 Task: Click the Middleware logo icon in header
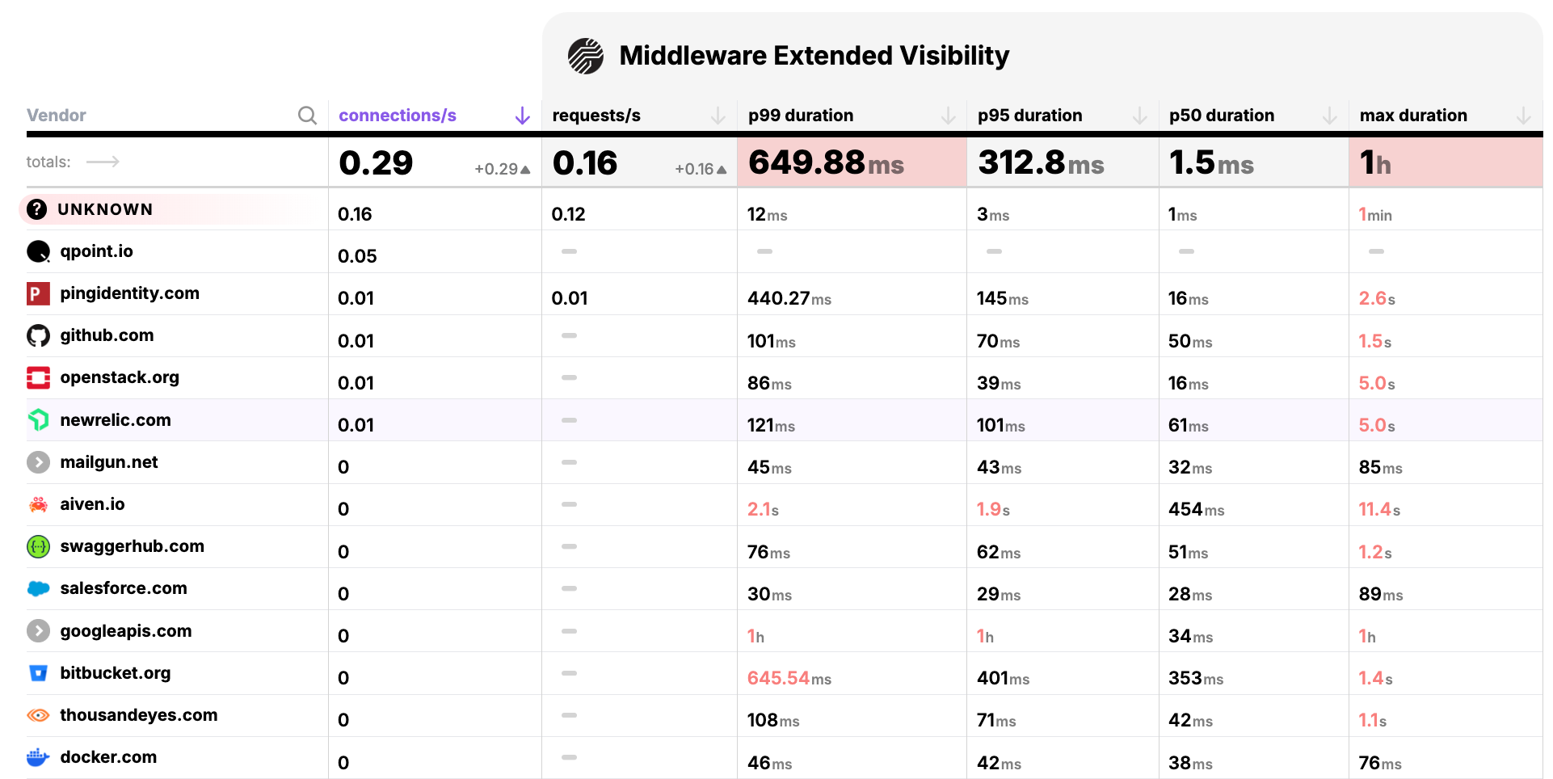click(586, 56)
